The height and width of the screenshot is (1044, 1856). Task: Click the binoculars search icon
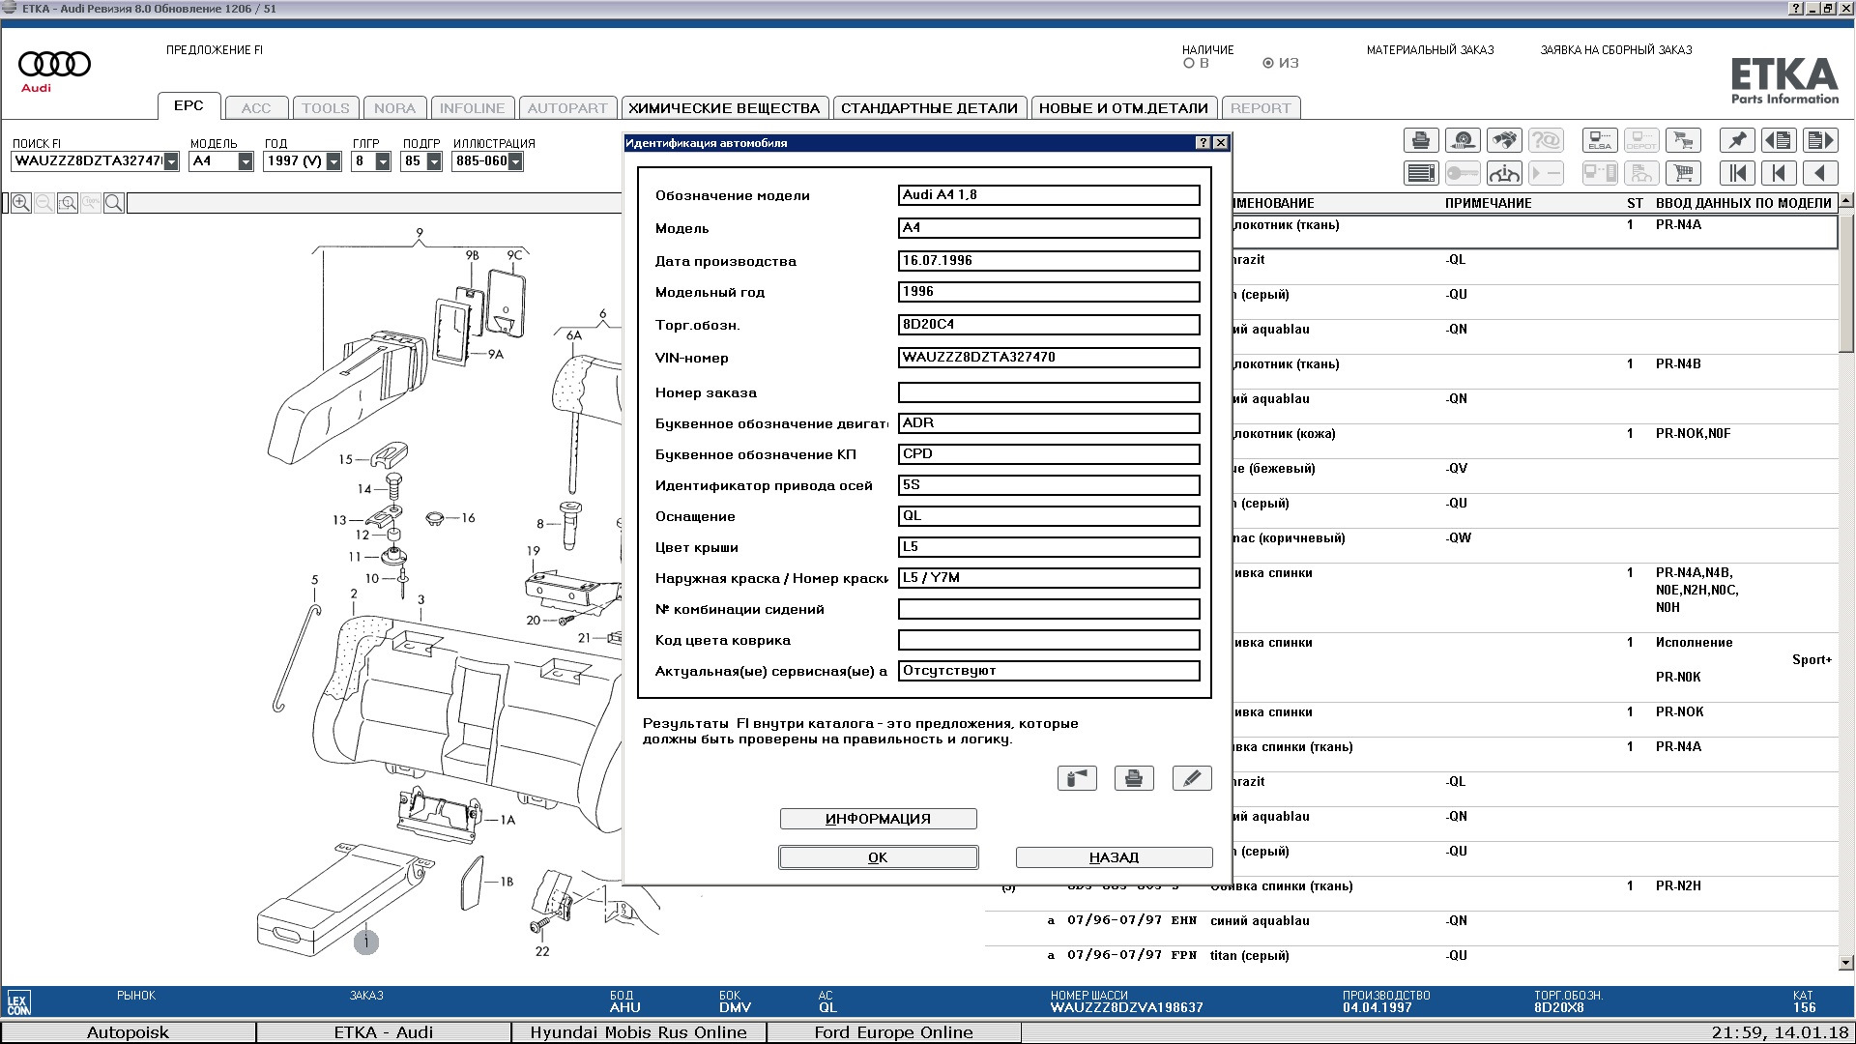tap(1504, 141)
